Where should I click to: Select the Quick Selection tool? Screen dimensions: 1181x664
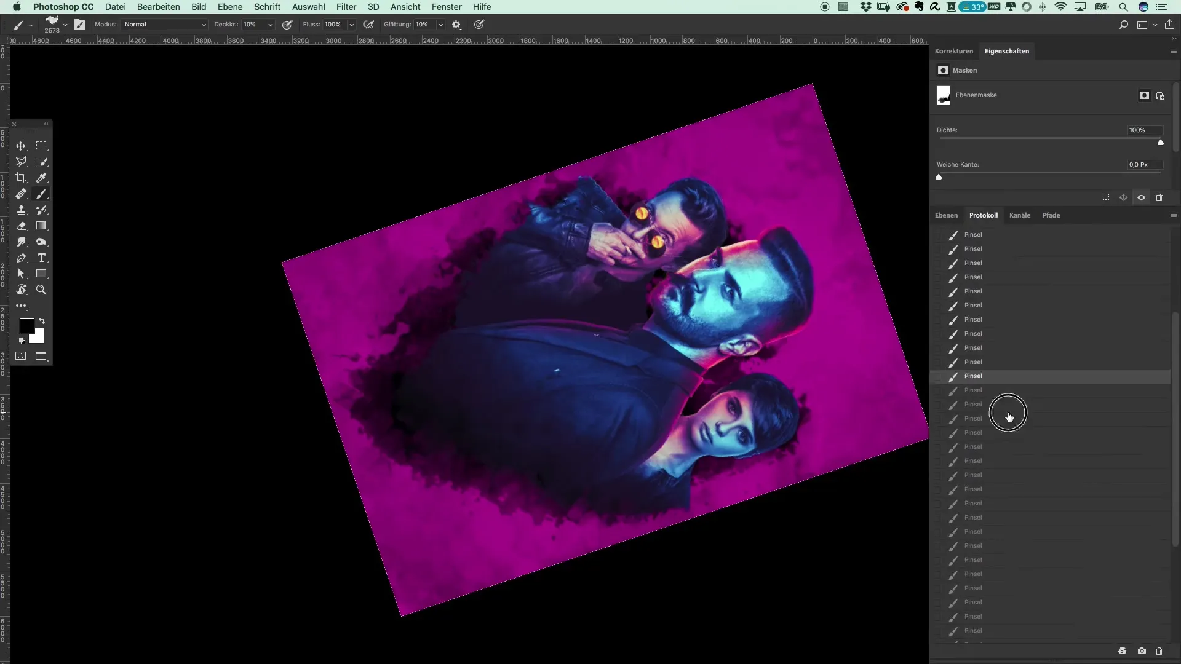[41, 162]
